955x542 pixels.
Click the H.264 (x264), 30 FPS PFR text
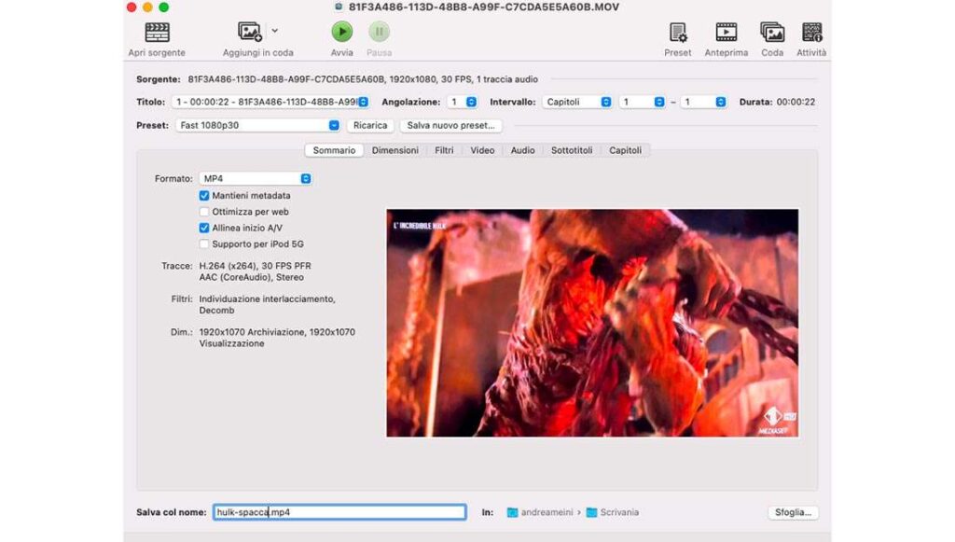point(255,266)
